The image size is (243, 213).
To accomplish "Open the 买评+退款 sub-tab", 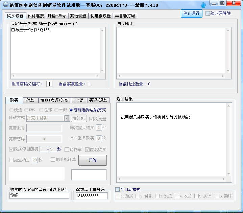I will (x=98, y=100).
